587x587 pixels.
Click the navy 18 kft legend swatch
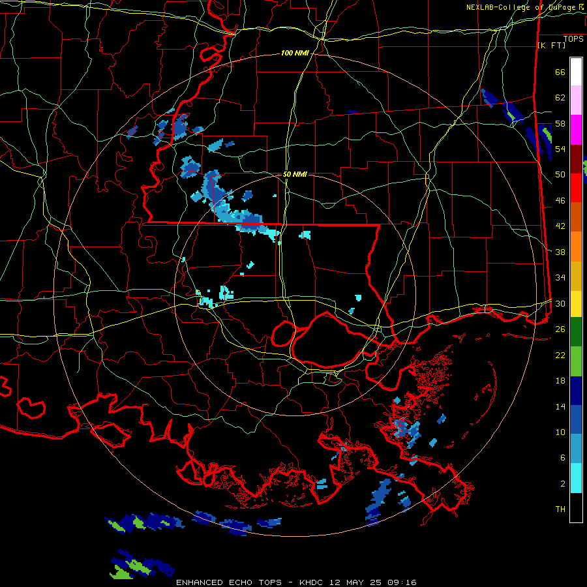[576, 391]
